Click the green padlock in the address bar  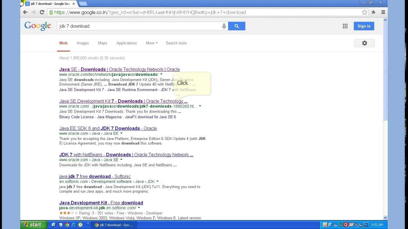tap(51, 12)
